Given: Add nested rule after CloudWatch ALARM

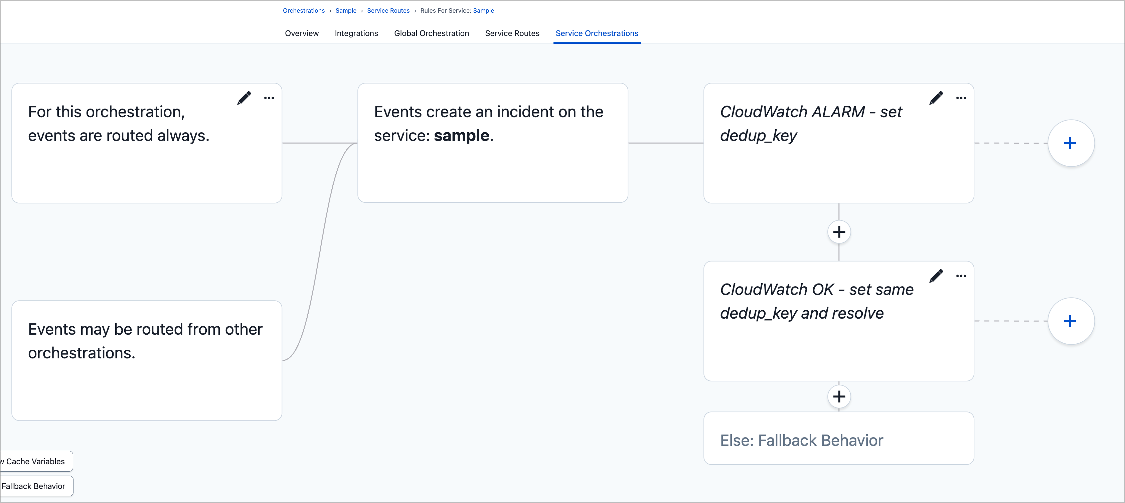Looking at the screenshot, I should coord(1070,143).
